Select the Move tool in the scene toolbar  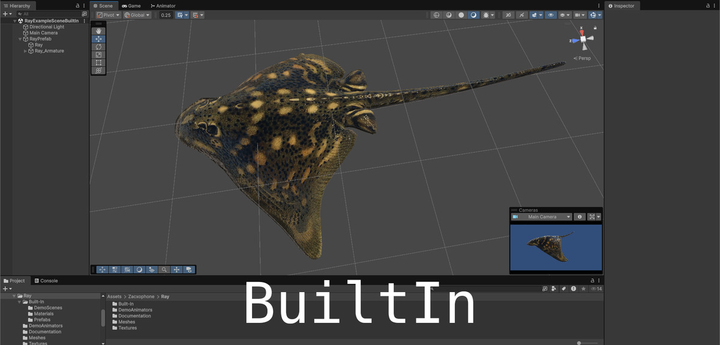(x=98, y=39)
